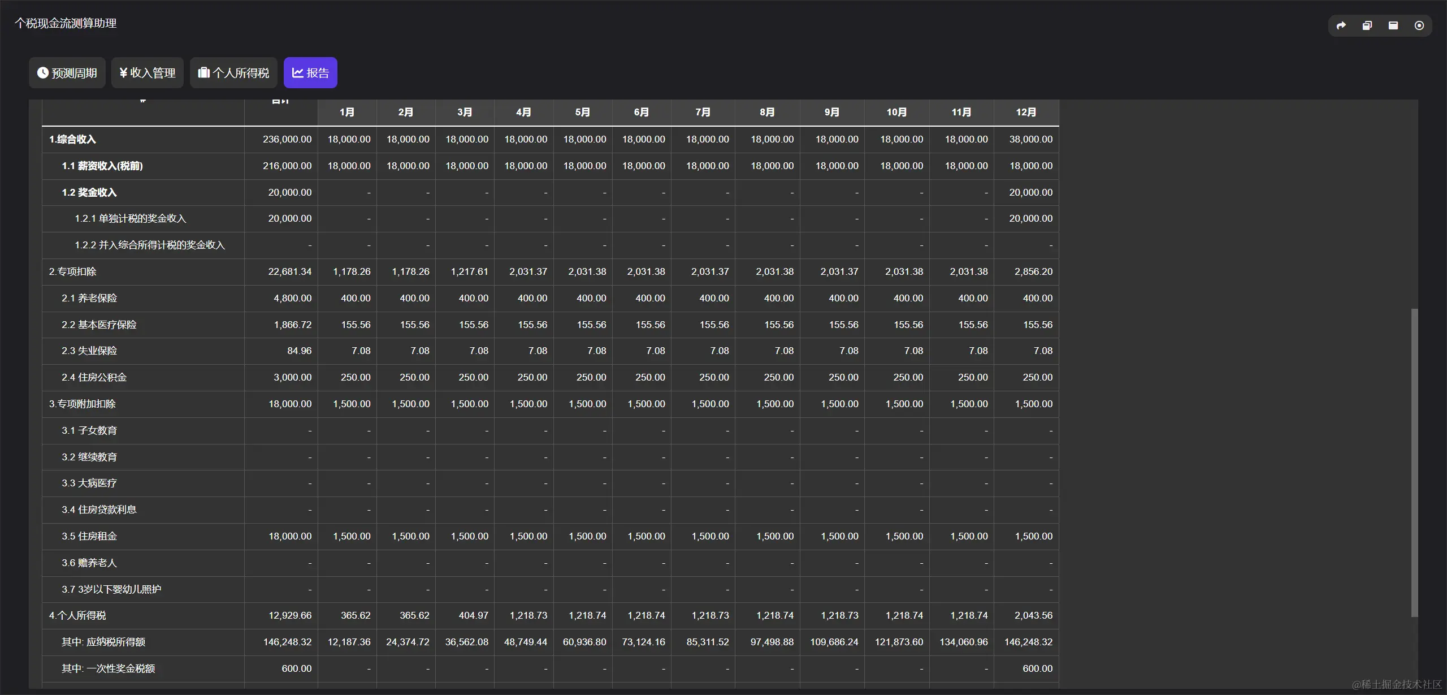Viewport: 1447px width, 695px height.
Task: Click the 2.专项扣除 row label
Action: coord(72,271)
